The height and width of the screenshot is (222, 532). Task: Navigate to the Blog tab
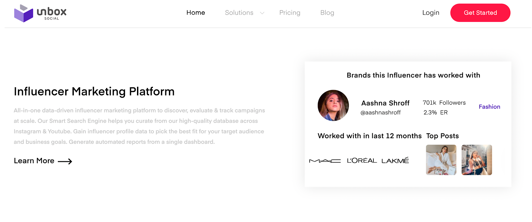327,13
